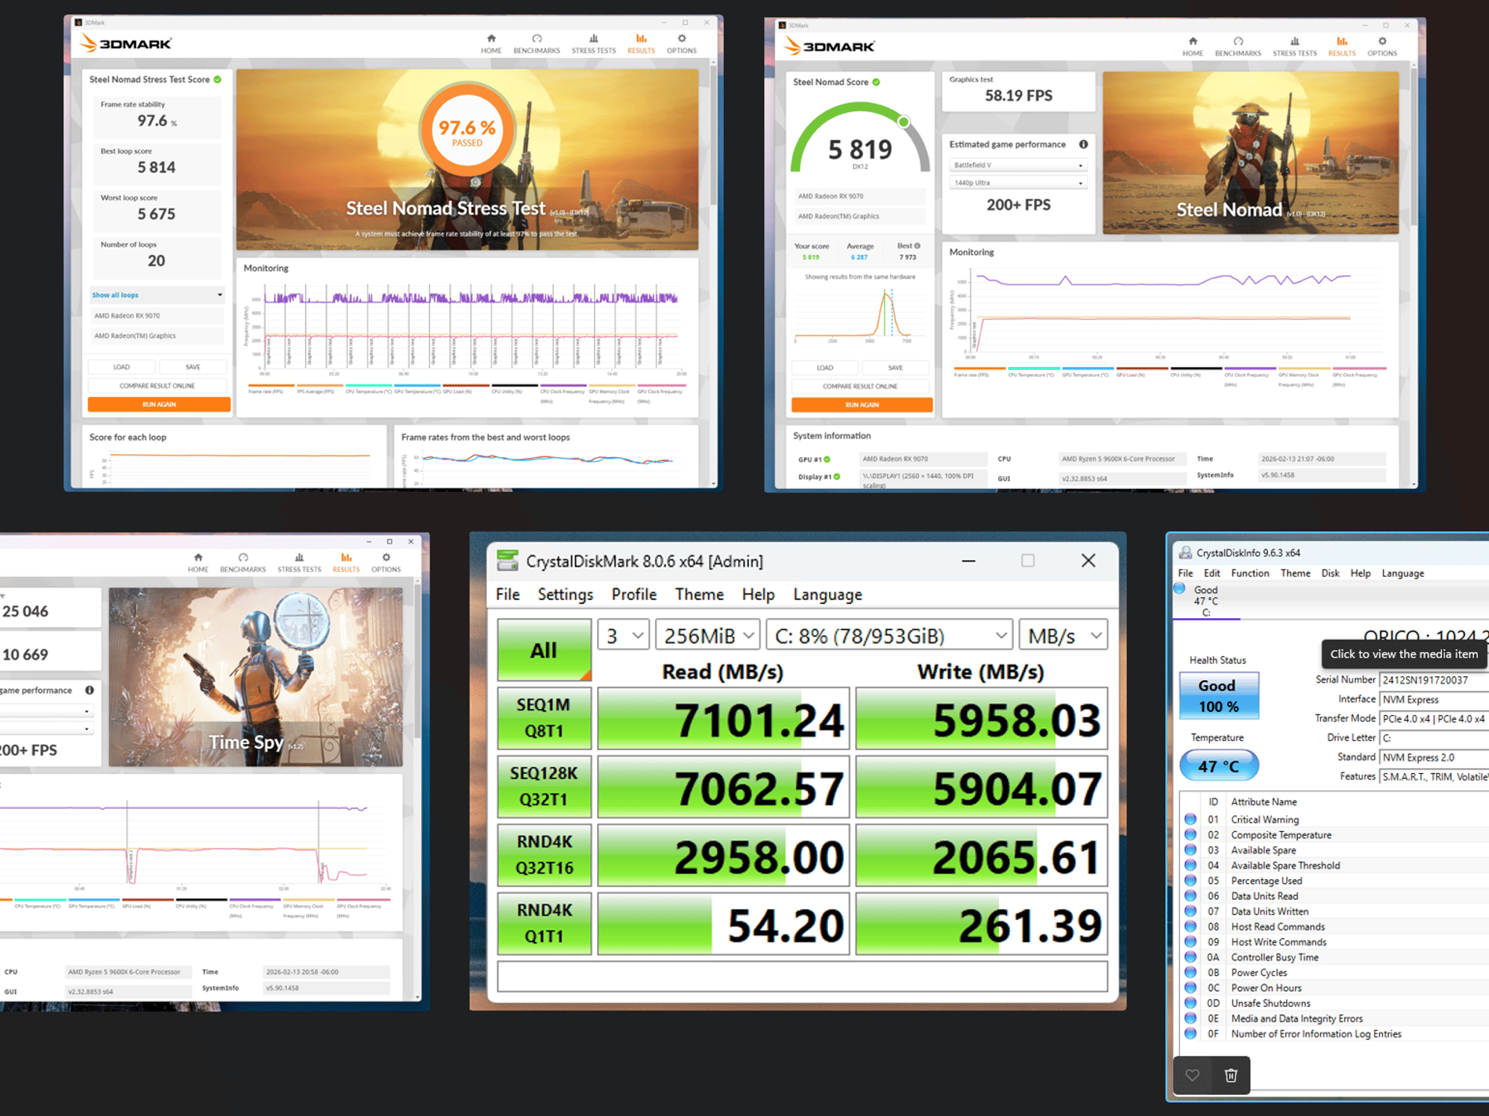Click the CrystalDiskMark title bar app icon
Viewport: 1489px width, 1116px height.
coord(507,561)
